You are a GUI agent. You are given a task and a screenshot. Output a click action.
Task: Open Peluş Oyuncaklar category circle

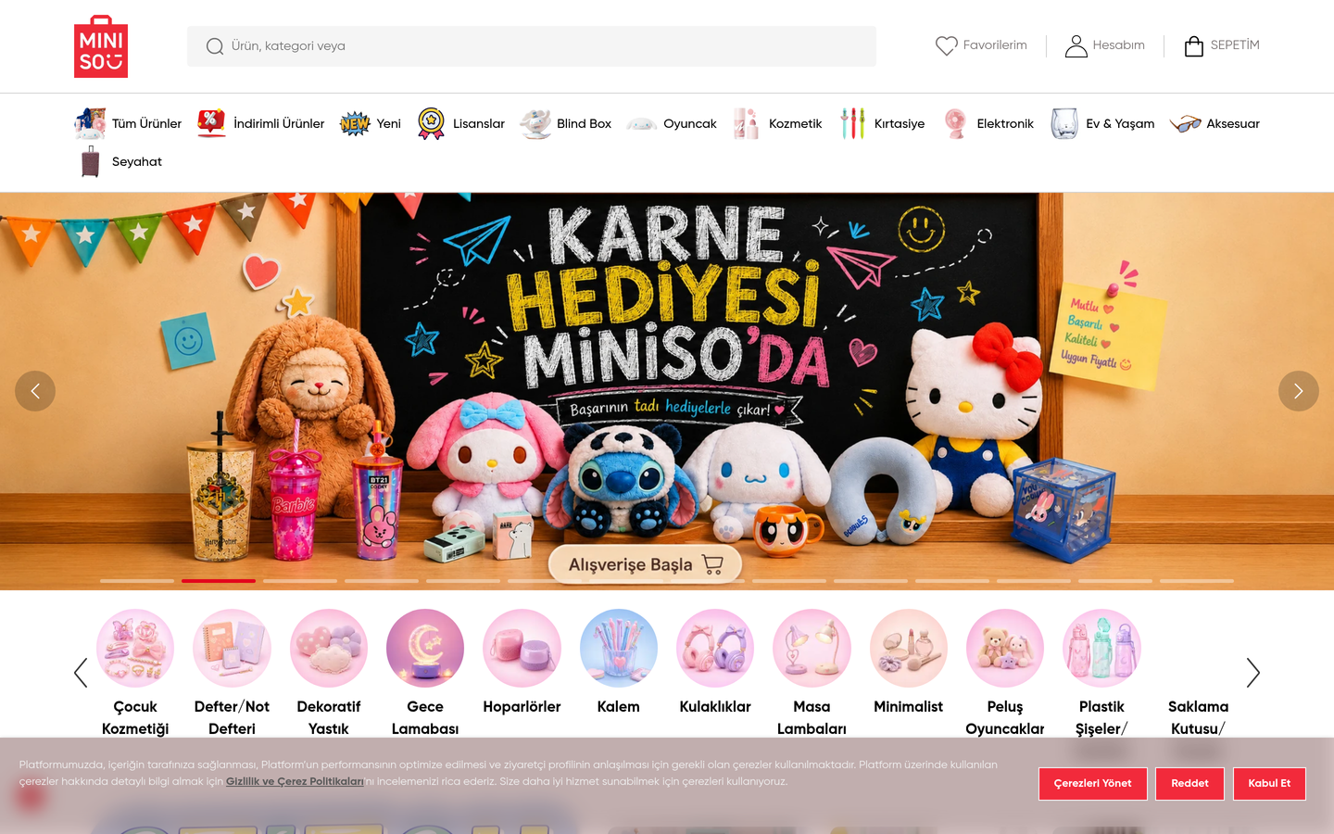(1005, 648)
